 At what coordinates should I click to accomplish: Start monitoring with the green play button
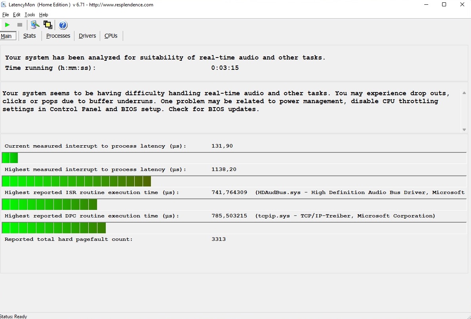7,25
